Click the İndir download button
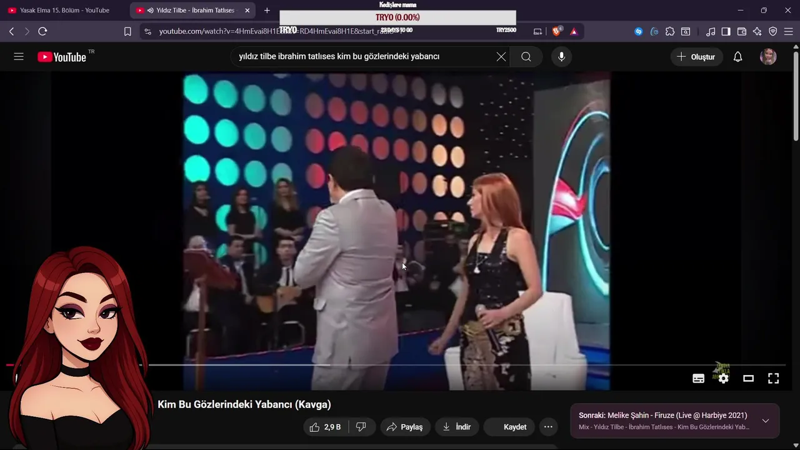Viewport: 800px width, 450px height. [457, 427]
